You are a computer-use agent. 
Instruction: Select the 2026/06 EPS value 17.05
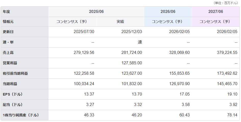pos(185,94)
